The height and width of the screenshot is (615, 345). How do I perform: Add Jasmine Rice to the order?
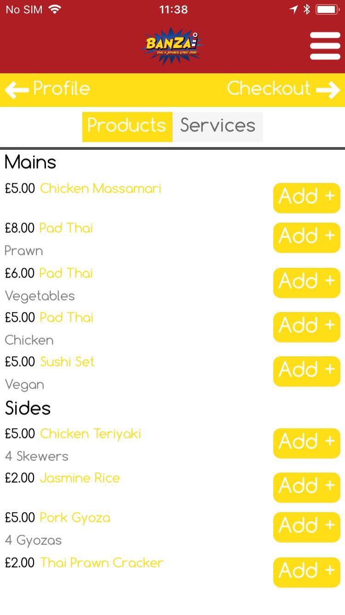(306, 487)
